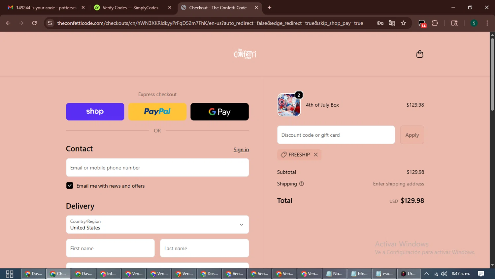Viewport: 495px width, 279px height.
Task: Open the Chrome profile S avatar
Action: coord(474,23)
